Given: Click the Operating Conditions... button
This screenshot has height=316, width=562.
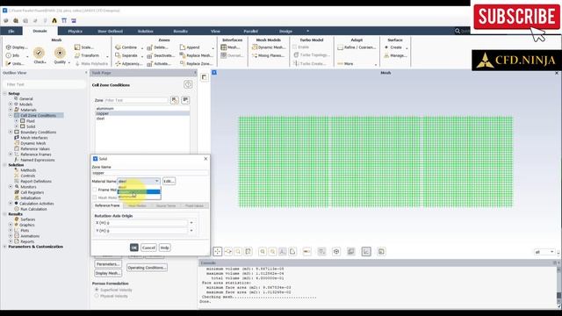Looking at the screenshot, I should (x=147, y=268).
